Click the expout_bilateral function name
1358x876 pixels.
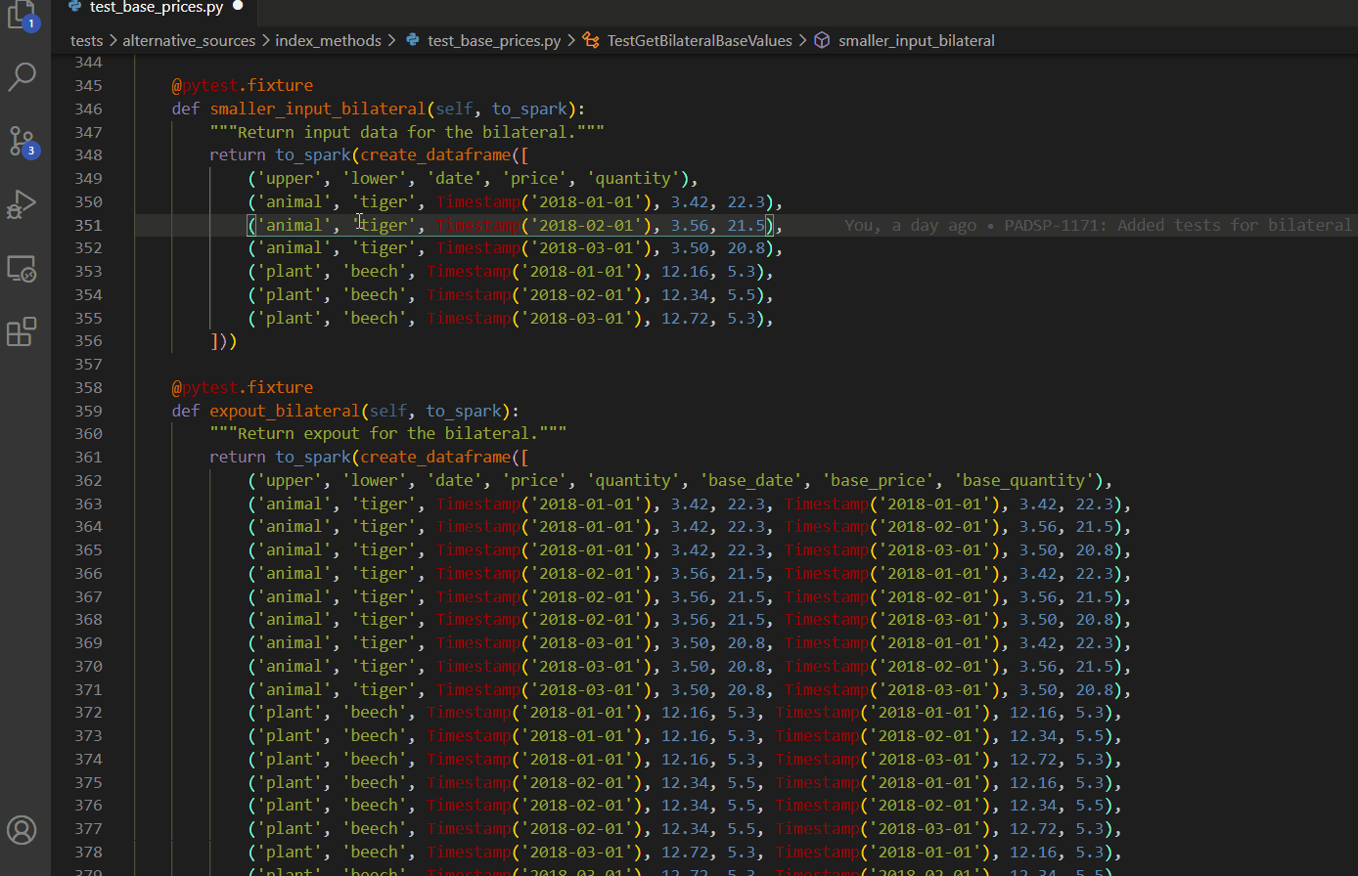[285, 411]
